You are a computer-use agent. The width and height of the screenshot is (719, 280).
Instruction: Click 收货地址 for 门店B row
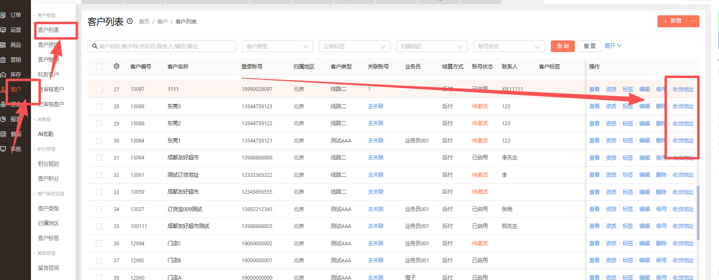[683, 261]
